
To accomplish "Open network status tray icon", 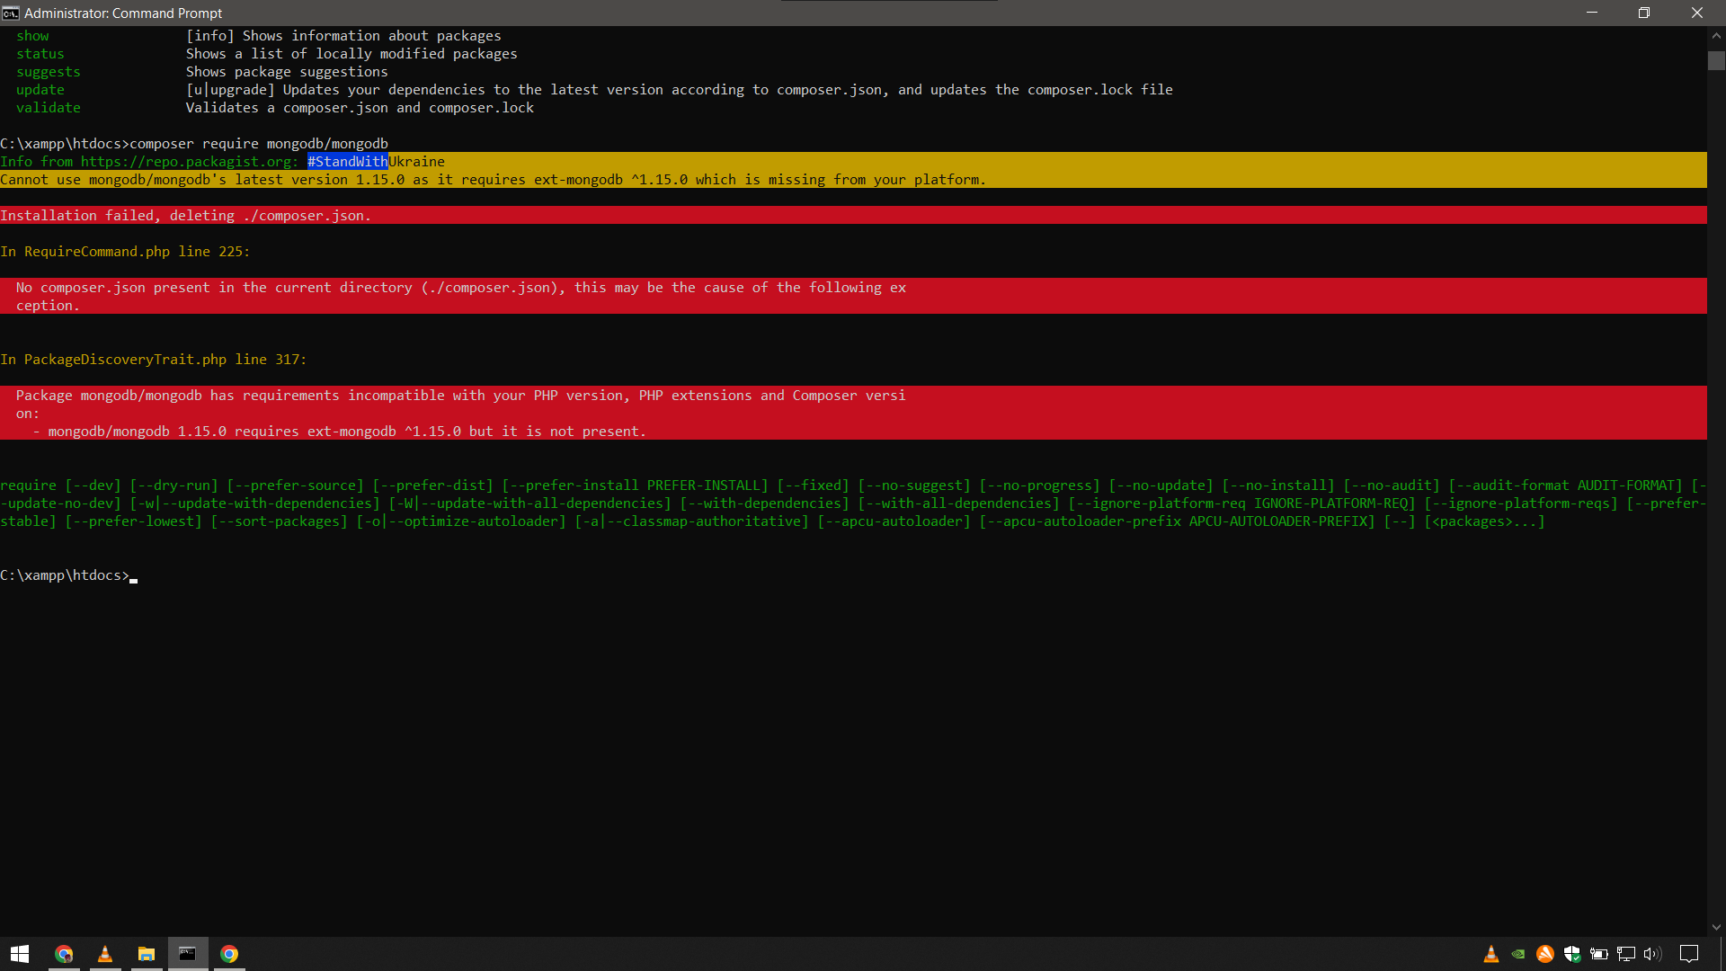I will [1626, 954].
